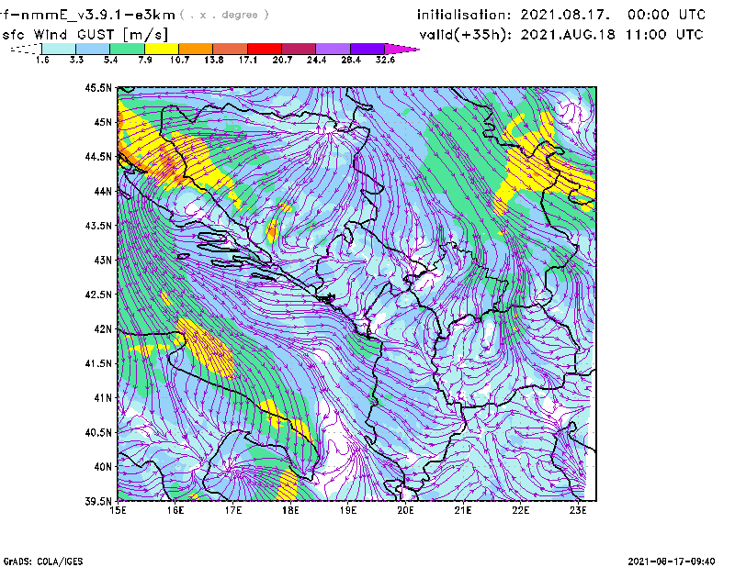Click the 40.5N latitude label
Screen dimensions: 735x567
(x=98, y=432)
